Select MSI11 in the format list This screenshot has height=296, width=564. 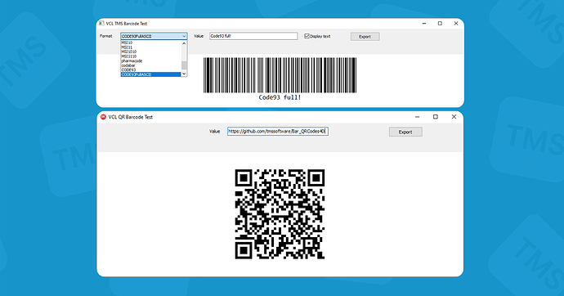pyautogui.click(x=150, y=47)
